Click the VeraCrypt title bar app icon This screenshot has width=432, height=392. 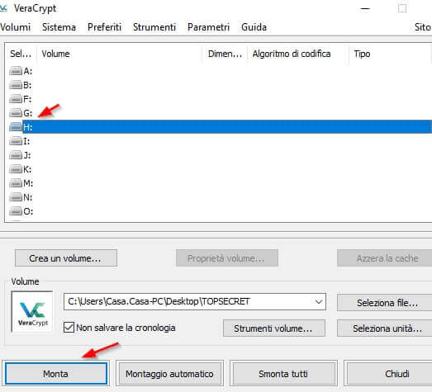[3, 8]
